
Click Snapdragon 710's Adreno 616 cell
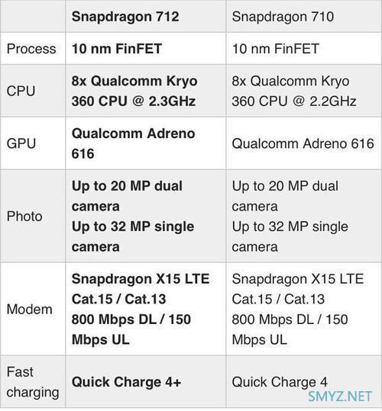coord(304,143)
